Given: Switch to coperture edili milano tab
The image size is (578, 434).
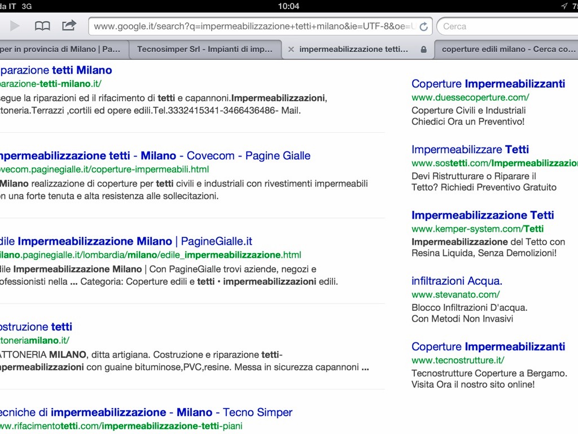Looking at the screenshot, I should tap(508, 50).
